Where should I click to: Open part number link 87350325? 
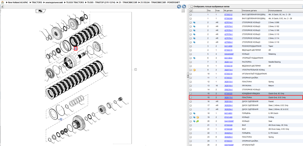pyautogui.click(x=228, y=93)
